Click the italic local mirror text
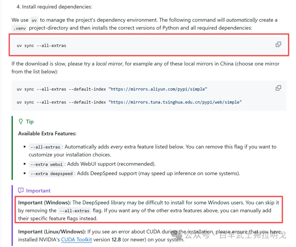Screen dimensions: 296x247 point(109,64)
